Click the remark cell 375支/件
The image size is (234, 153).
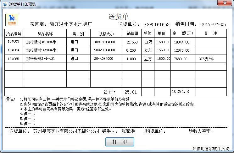pyautogui.click(x=206, y=59)
